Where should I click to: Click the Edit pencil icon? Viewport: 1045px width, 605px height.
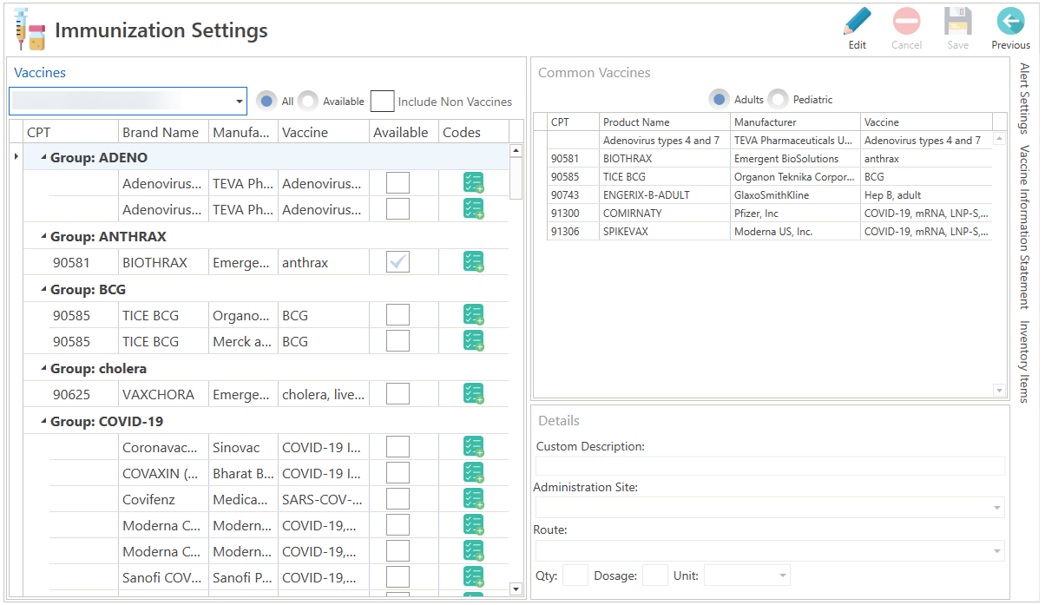click(858, 22)
